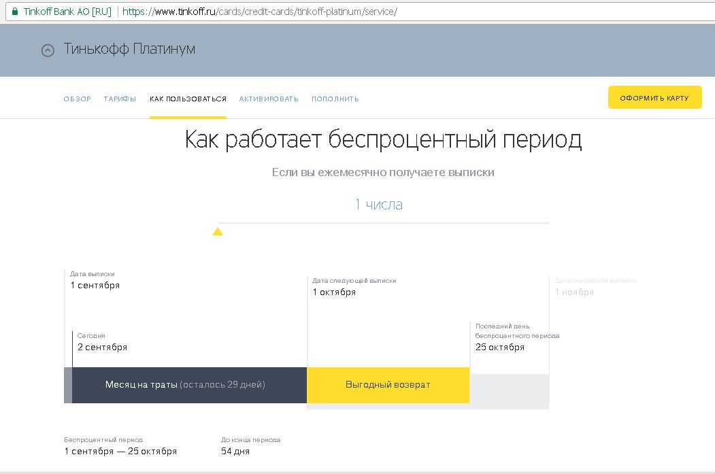The height and width of the screenshot is (474, 715).
Task: Open the Обзор tab
Action: 78,99
